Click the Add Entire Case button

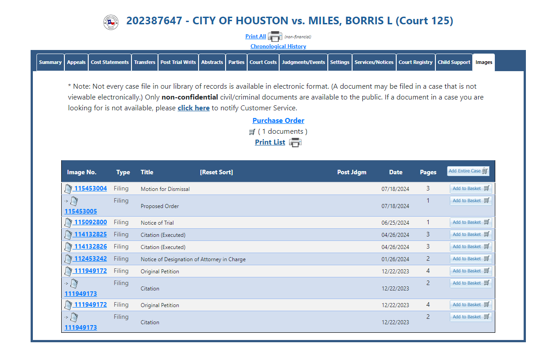click(x=468, y=171)
